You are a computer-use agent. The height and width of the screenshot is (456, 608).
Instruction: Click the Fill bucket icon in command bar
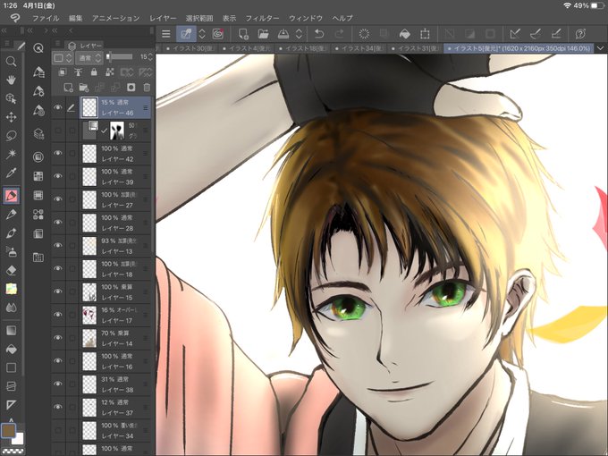[404, 34]
